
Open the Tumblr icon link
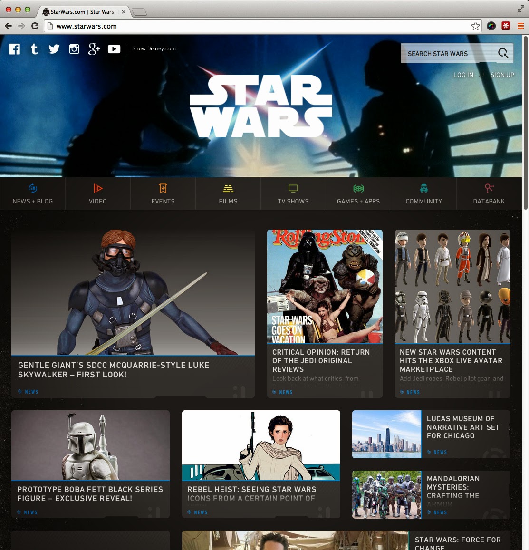pos(34,49)
